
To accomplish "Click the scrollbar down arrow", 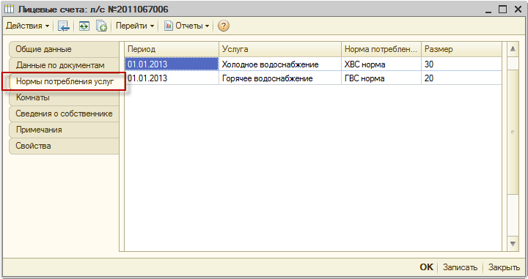I will tap(513, 244).
